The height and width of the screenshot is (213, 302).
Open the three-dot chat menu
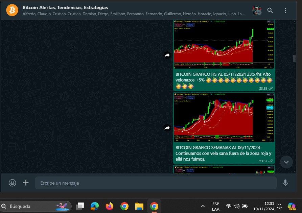[285, 10]
